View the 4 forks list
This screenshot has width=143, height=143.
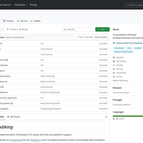(119, 77)
